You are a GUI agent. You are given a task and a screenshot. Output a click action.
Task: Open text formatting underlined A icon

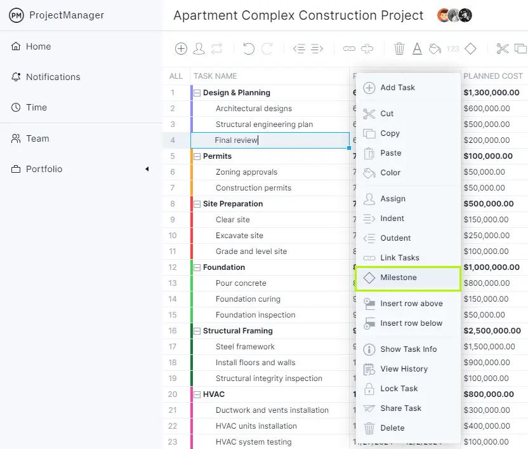417,49
